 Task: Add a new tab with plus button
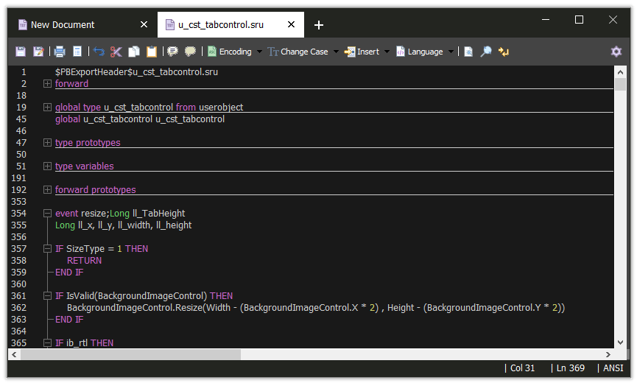click(x=319, y=25)
